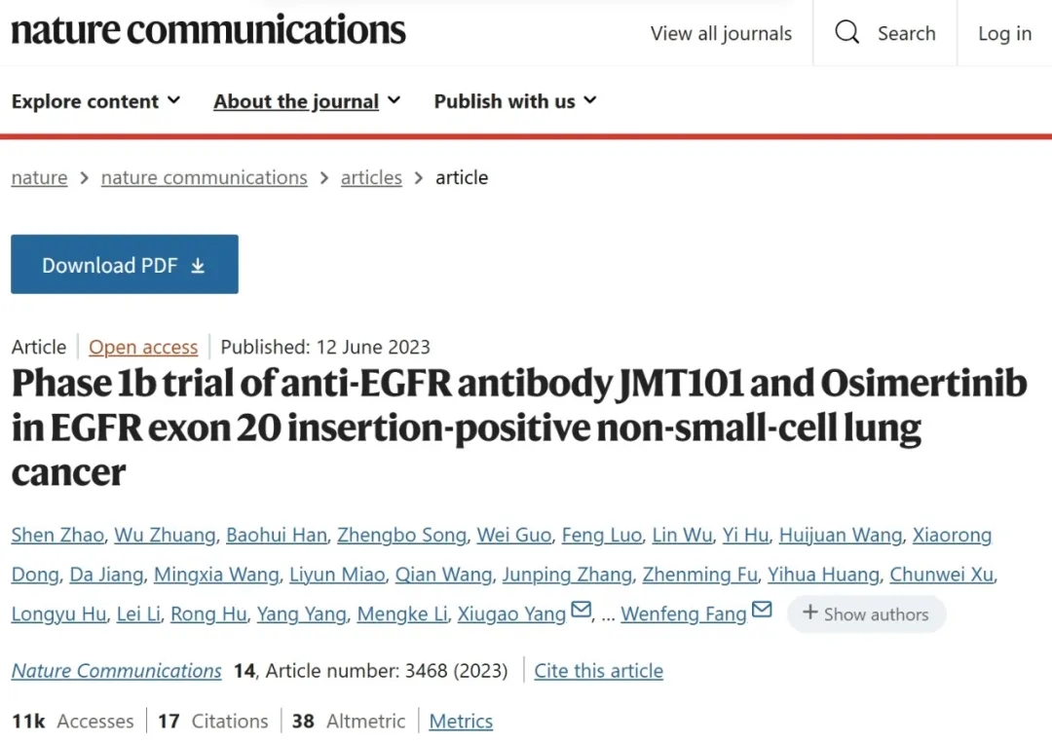Open the Nature Communications journal volume link
Image resolution: width=1052 pixels, height=744 pixels.
pos(116,671)
